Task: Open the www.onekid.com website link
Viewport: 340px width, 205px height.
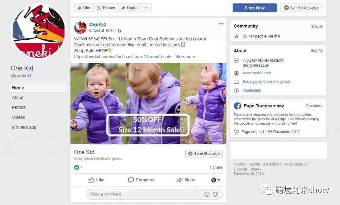Action: [257, 73]
